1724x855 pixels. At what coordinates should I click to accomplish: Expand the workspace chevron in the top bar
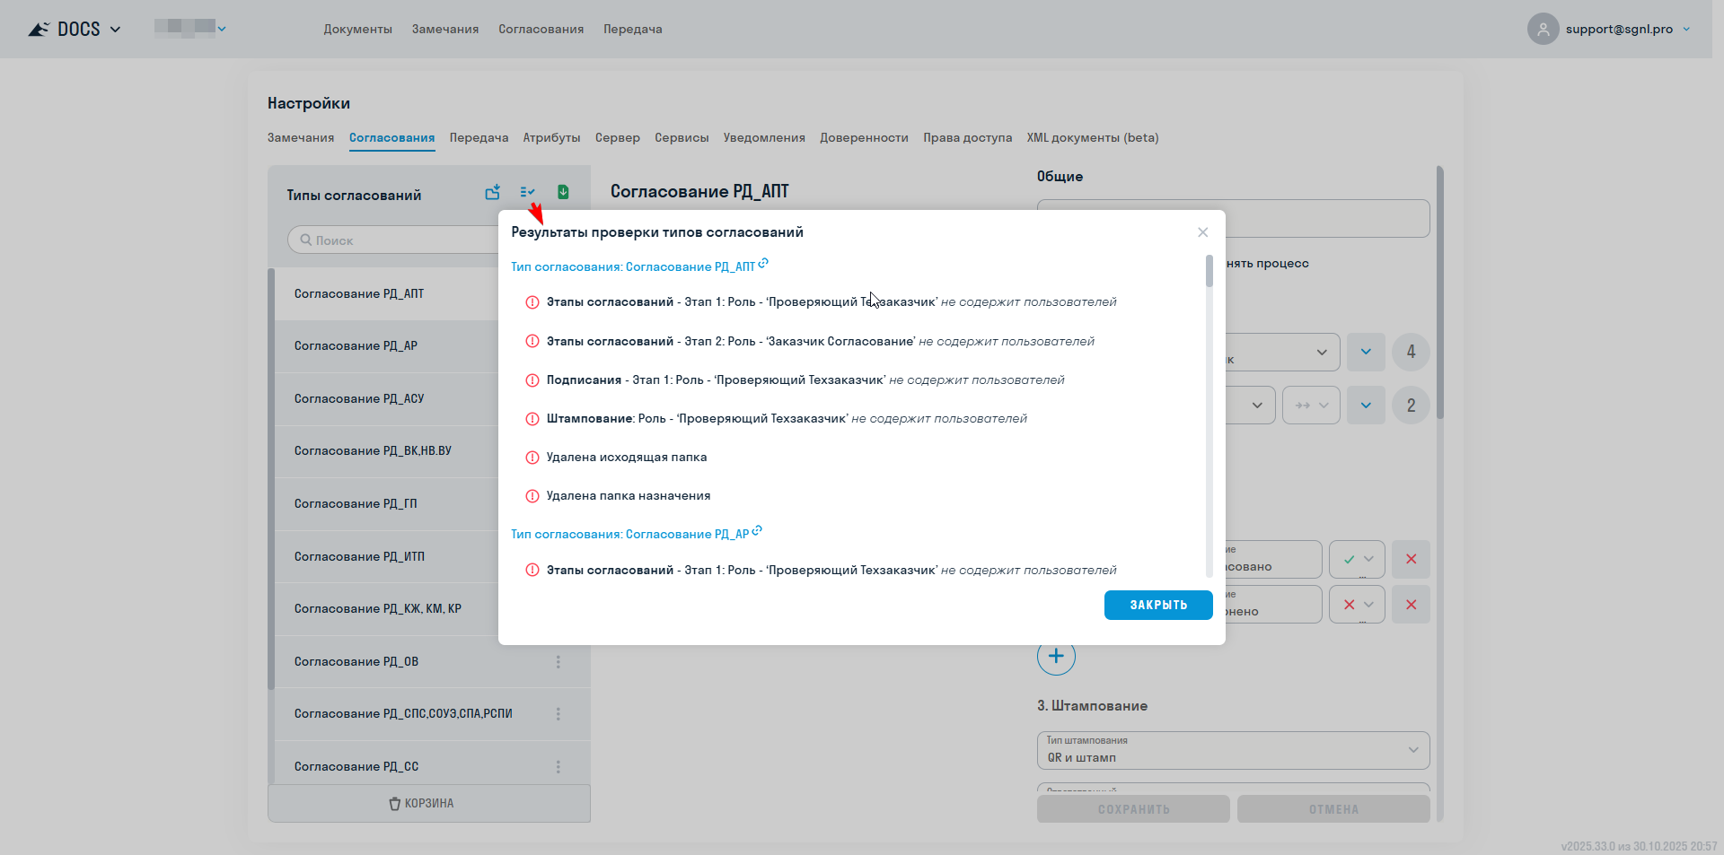[x=222, y=27]
